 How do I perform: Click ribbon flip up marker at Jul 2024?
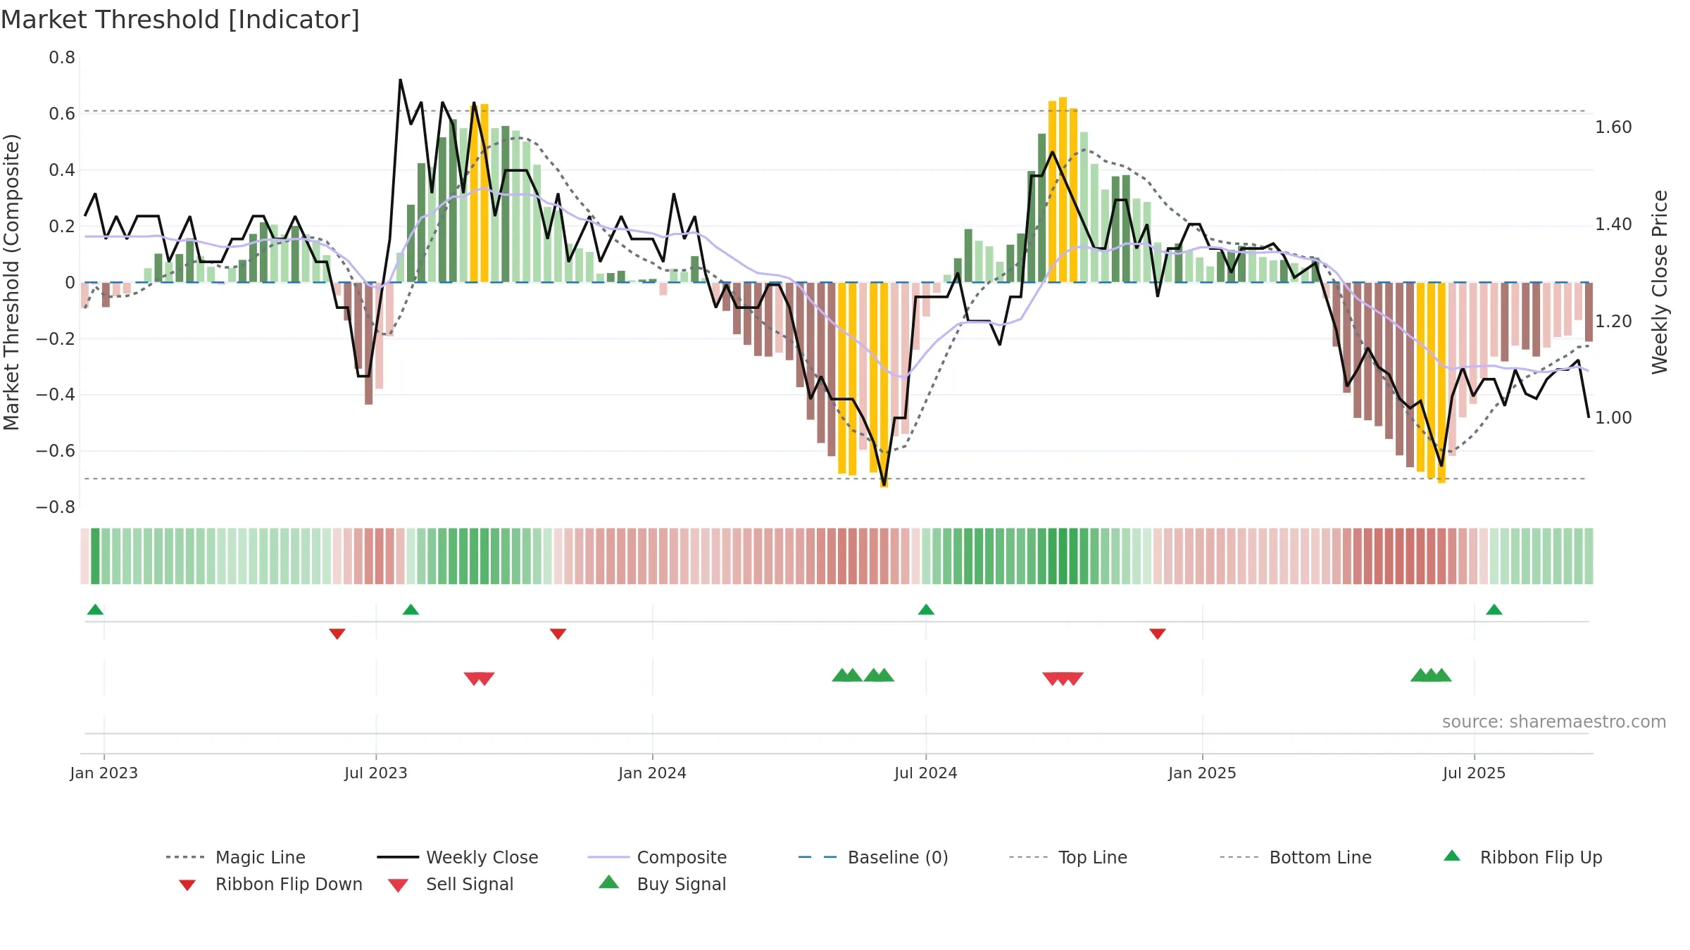click(926, 609)
